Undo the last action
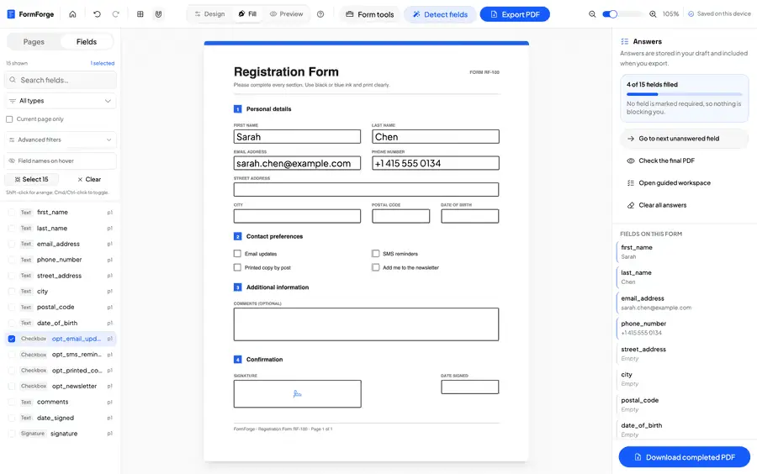The width and height of the screenshot is (757, 474). (x=97, y=14)
